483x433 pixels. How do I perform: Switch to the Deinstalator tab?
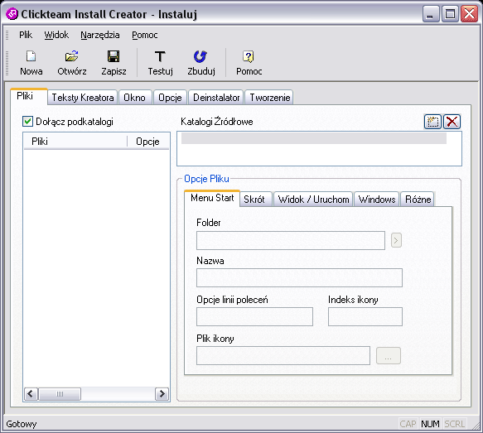(216, 98)
